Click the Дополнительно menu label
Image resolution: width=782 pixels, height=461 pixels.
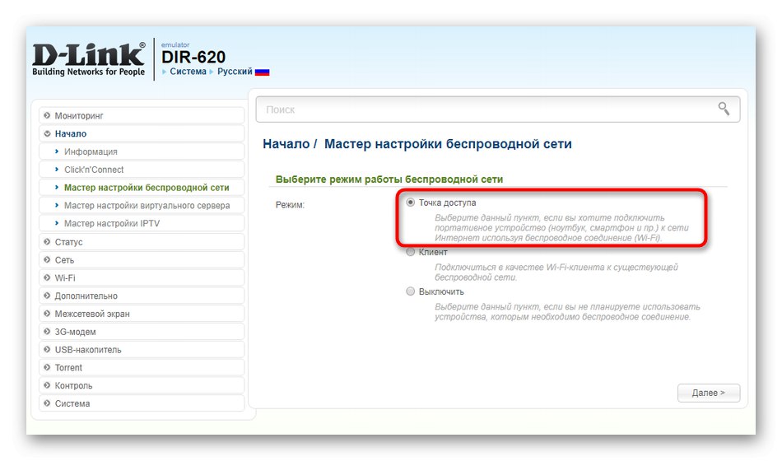point(86,296)
